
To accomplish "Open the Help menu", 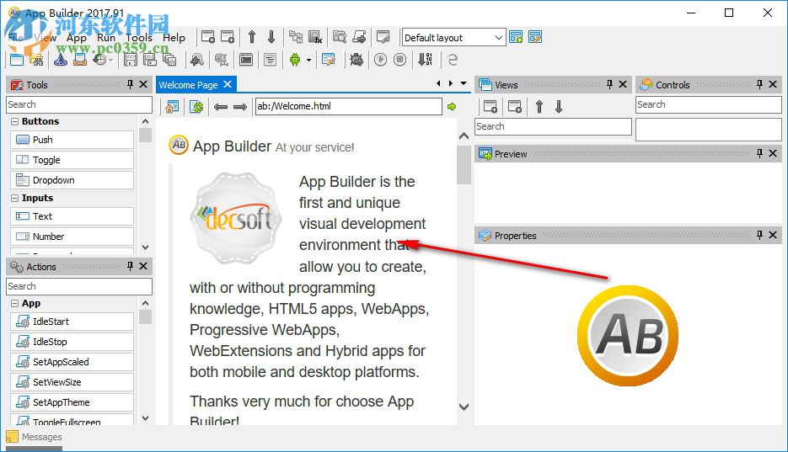I will (x=174, y=38).
